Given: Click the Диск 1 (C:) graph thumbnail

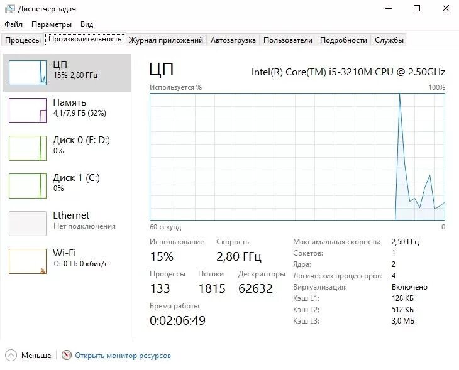Looking at the screenshot, I should pos(28,186).
